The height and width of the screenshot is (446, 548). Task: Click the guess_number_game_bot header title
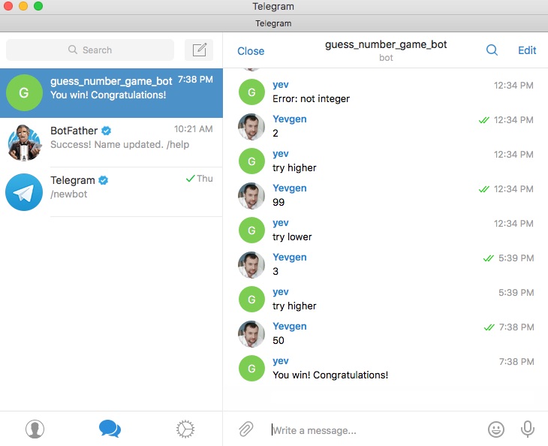pos(386,45)
